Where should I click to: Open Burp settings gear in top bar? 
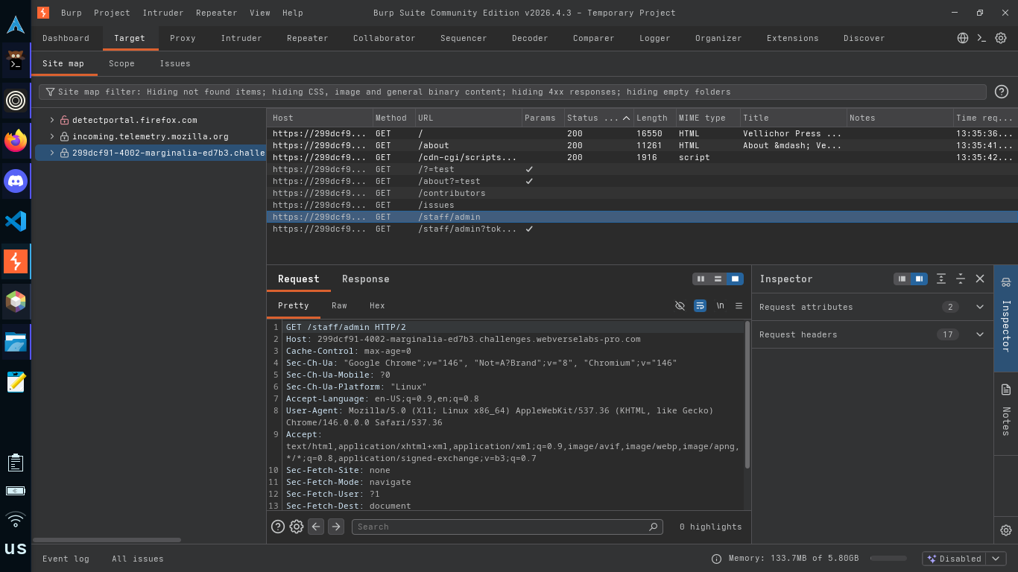(x=1001, y=38)
